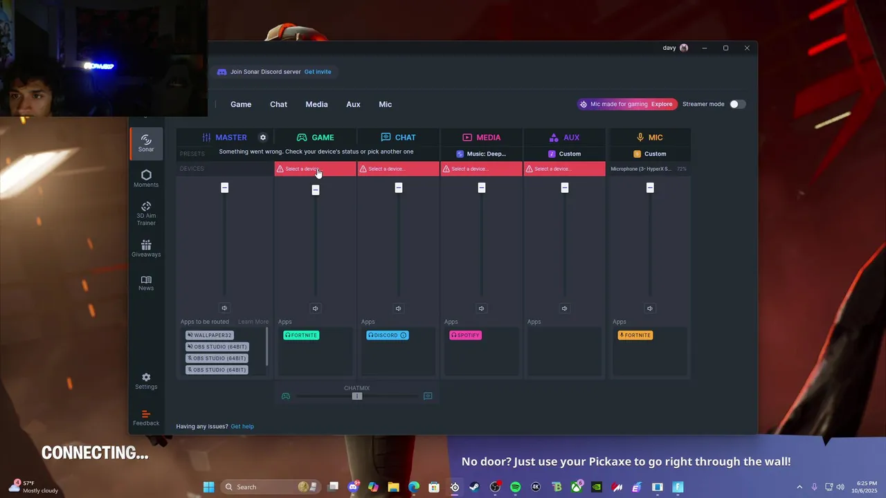Open the Moments sidebar section
This screenshot has height=498, width=886.
click(146, 178)
